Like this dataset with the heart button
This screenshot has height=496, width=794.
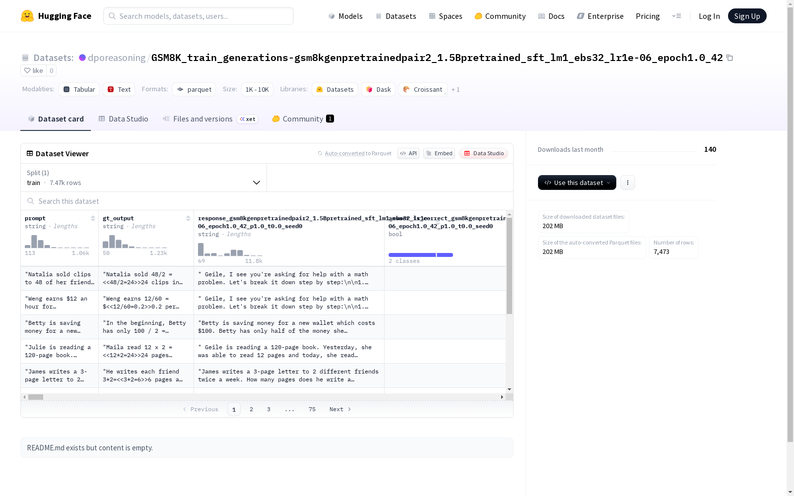33,70
